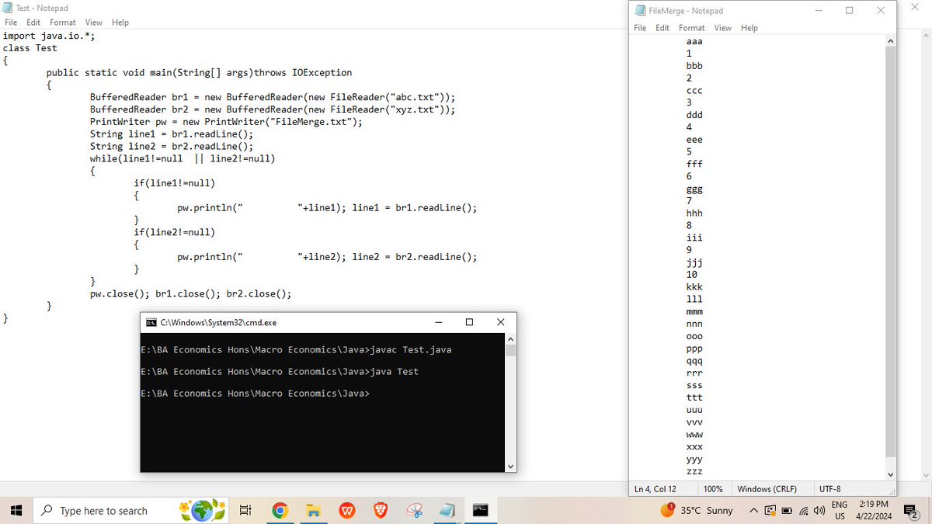Open File Explorer from taskbar

pyautogui.click(x=313, y=510)
